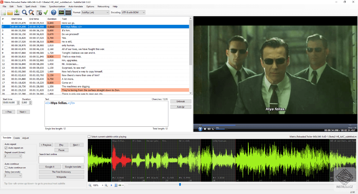Enable Auto continue on checkbox
Screen dimensions: 358x194
(x=6, y=168)
